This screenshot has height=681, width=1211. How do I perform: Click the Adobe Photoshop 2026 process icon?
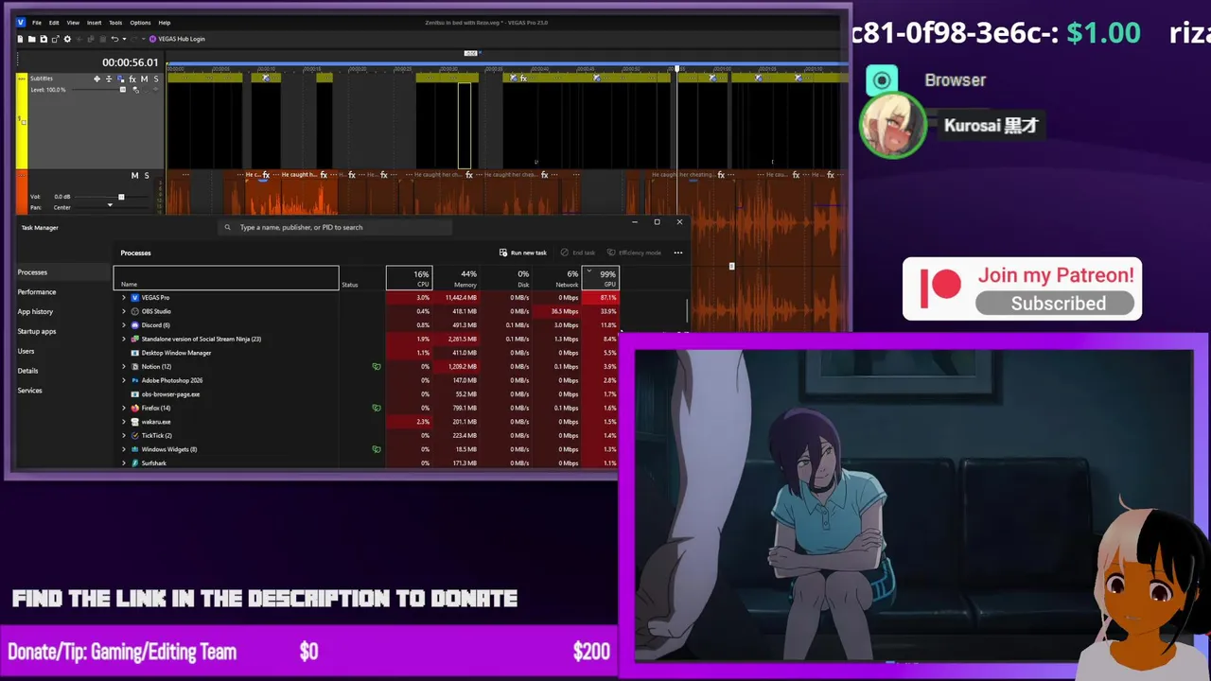135,380
